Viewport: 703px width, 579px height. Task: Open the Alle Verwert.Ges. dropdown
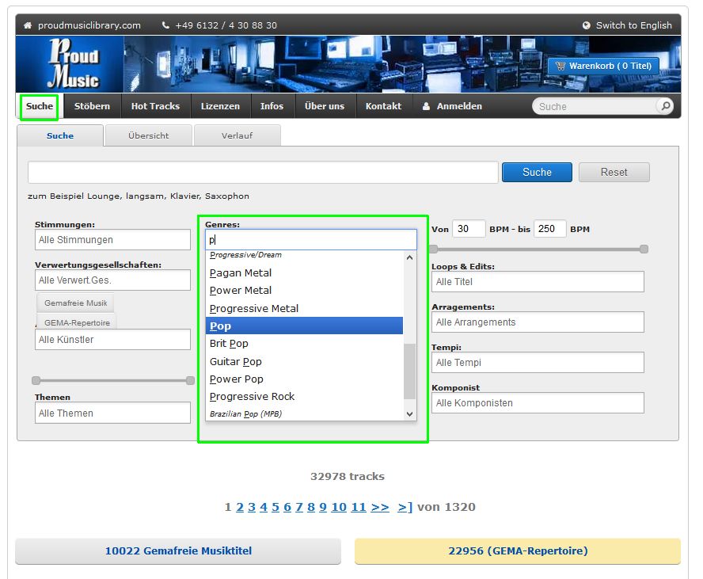(112, 280)
